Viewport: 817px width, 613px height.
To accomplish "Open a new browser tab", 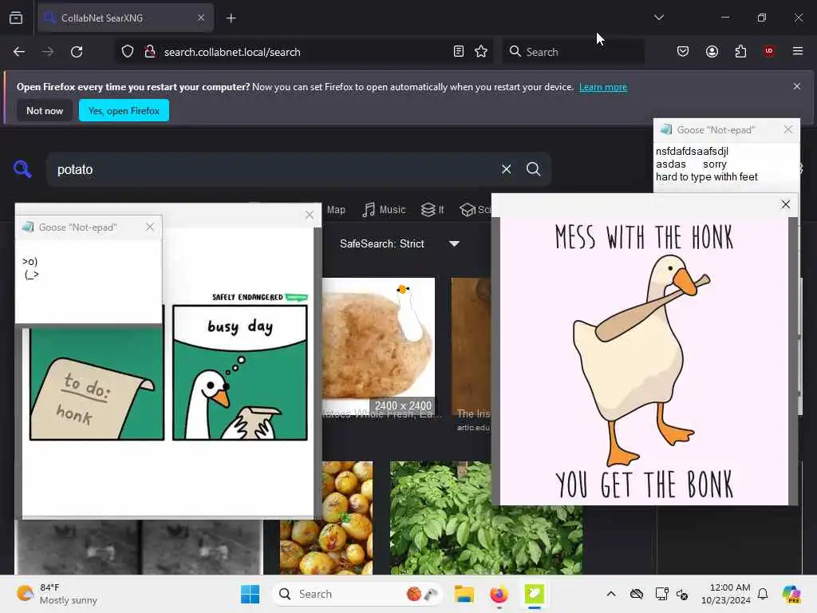I will (231, 18).
